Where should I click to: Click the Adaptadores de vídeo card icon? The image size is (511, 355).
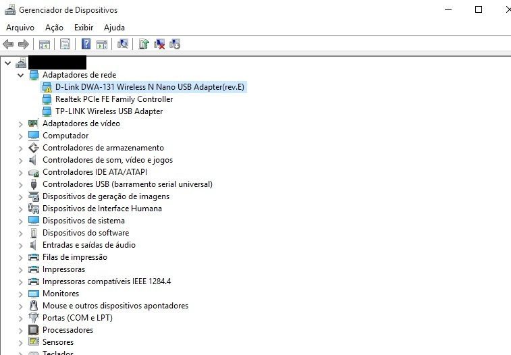pyautogui.click(x=33, y=124)
